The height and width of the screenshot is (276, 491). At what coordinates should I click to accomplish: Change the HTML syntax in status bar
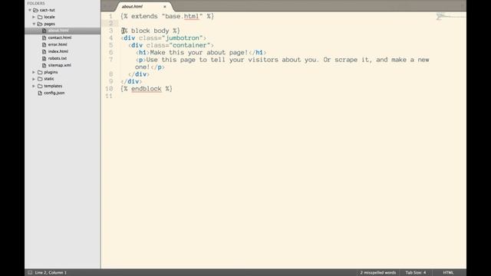[448, 273]
